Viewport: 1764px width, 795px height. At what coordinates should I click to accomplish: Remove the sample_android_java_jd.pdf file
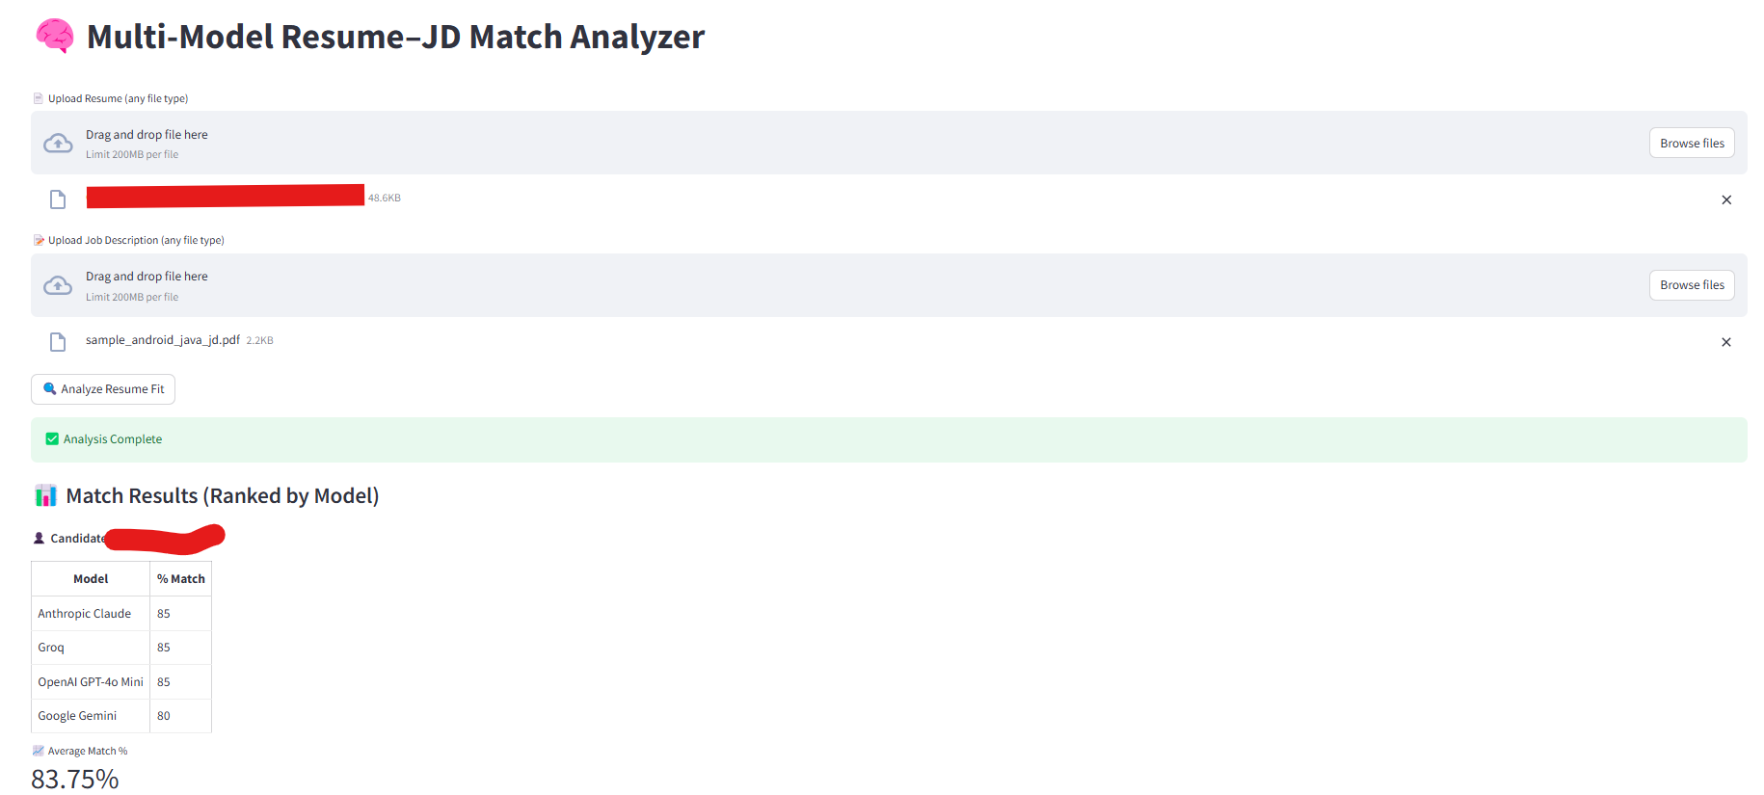tap(1725, 342)
